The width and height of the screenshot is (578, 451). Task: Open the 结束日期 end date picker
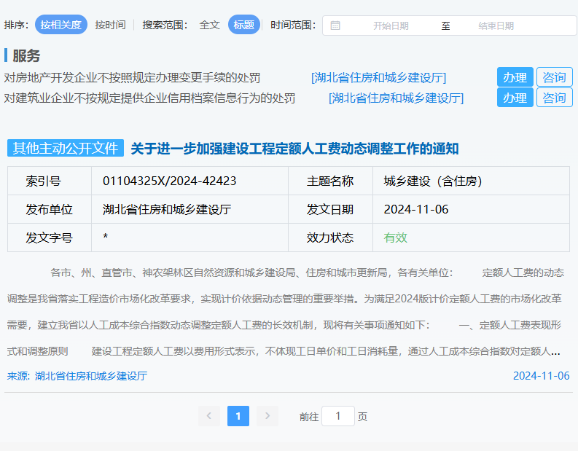pos(496,26)
